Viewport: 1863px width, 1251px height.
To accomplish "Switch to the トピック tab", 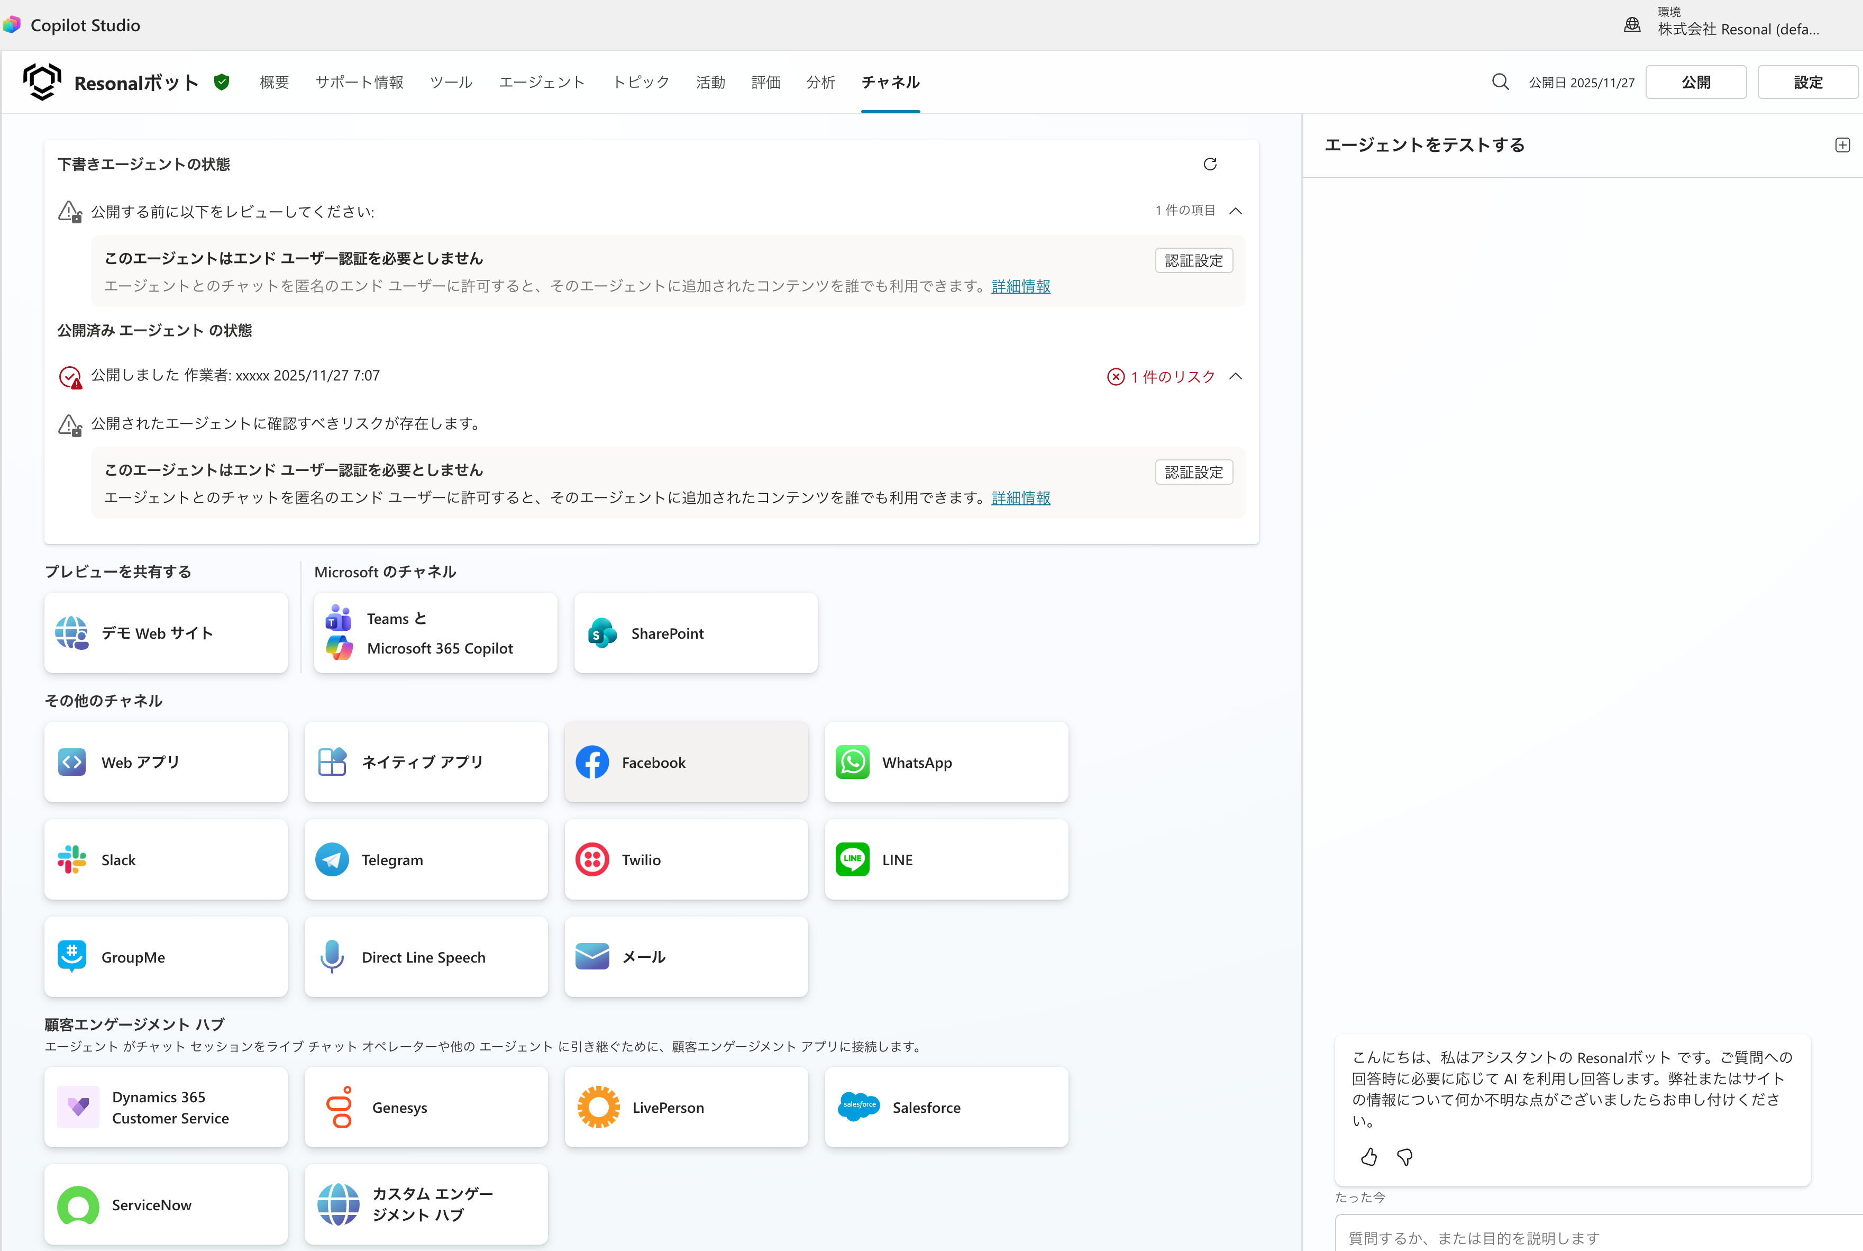I will pos(641,82).
